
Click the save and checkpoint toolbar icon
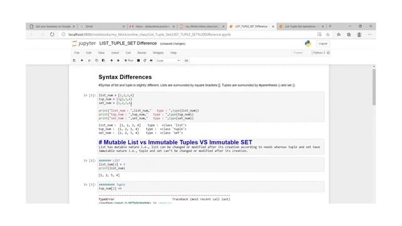pos(74,60)
